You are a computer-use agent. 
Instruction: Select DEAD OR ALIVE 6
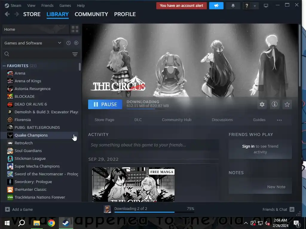[x=40, y=104]
